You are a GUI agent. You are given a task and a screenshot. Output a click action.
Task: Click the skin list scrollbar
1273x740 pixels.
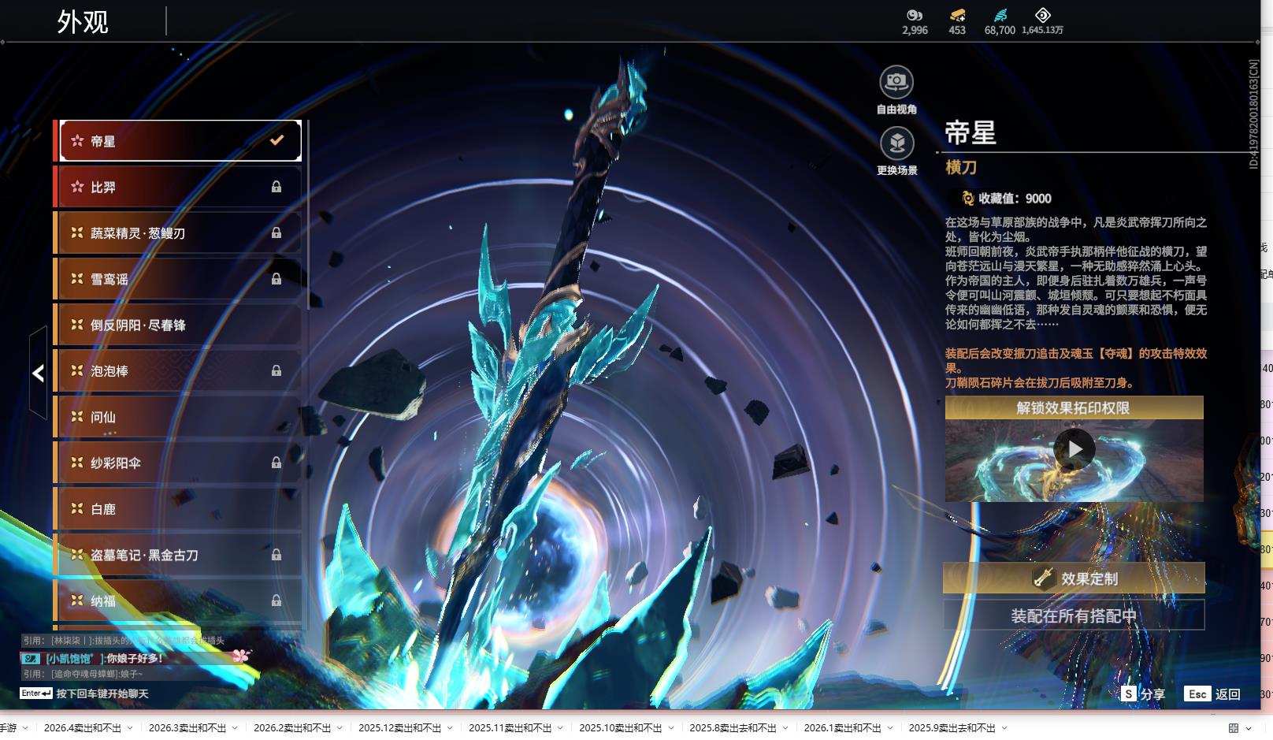(x=306, y=214)
